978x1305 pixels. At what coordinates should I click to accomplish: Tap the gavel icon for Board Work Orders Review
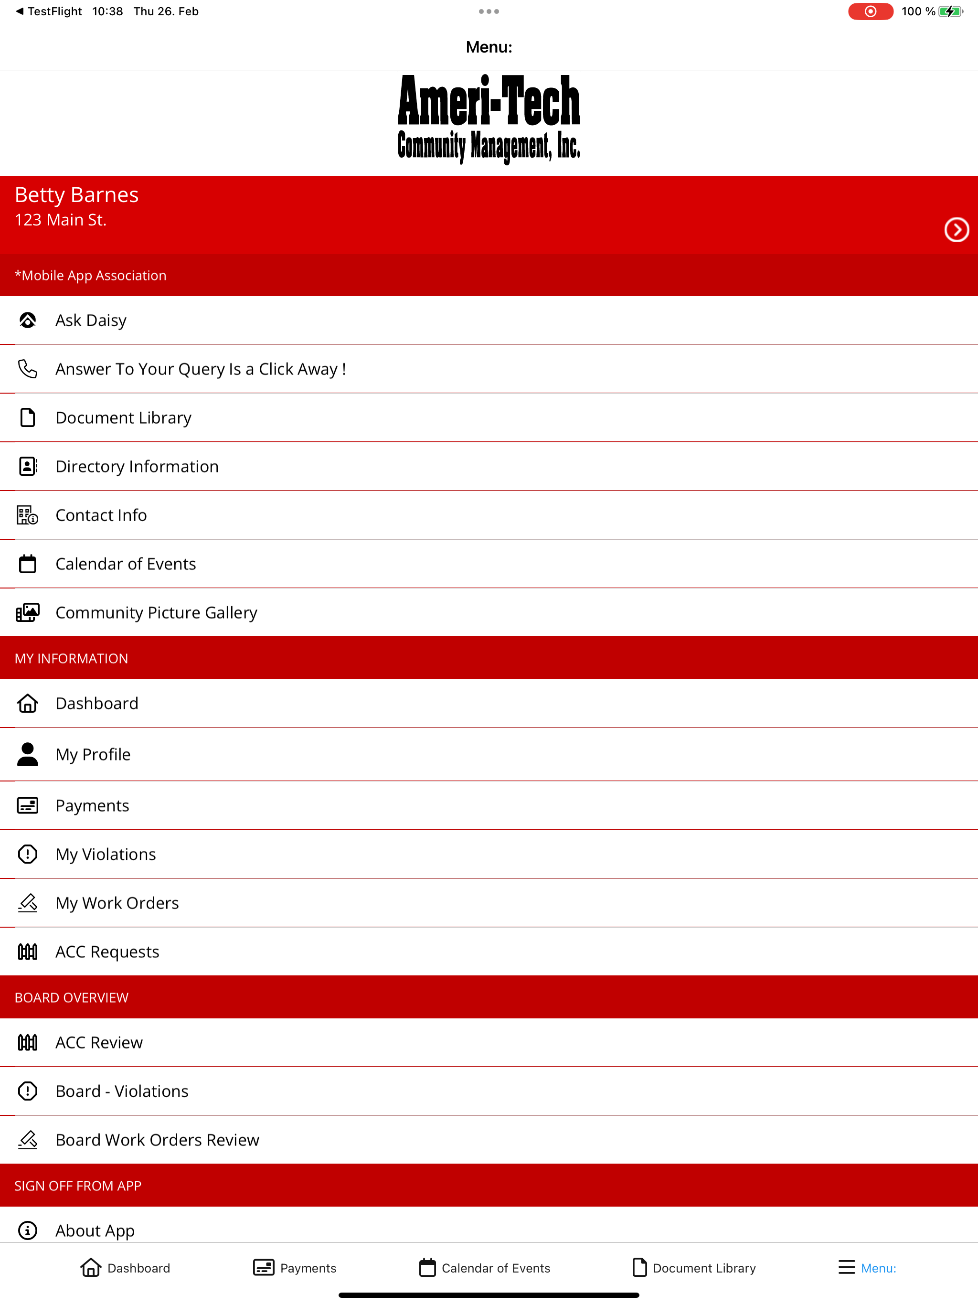click(28, 1140)
